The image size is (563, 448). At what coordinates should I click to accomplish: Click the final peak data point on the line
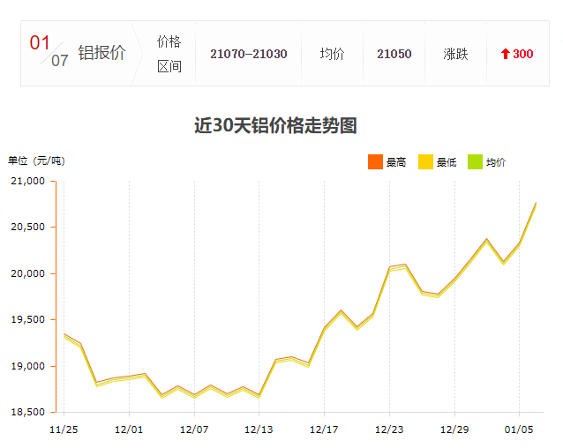(536, 204)
